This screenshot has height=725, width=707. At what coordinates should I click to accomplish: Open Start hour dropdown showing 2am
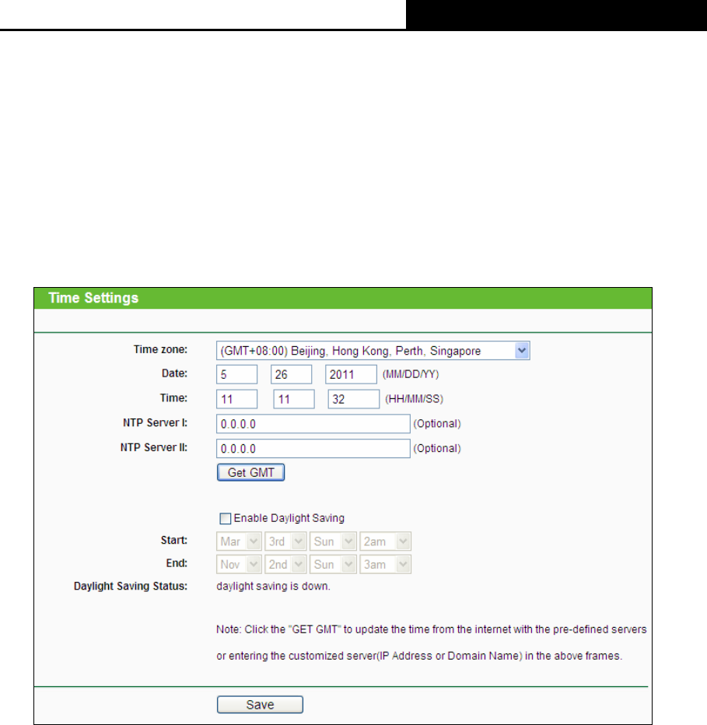pyautogui.click(x=385, y=541)
